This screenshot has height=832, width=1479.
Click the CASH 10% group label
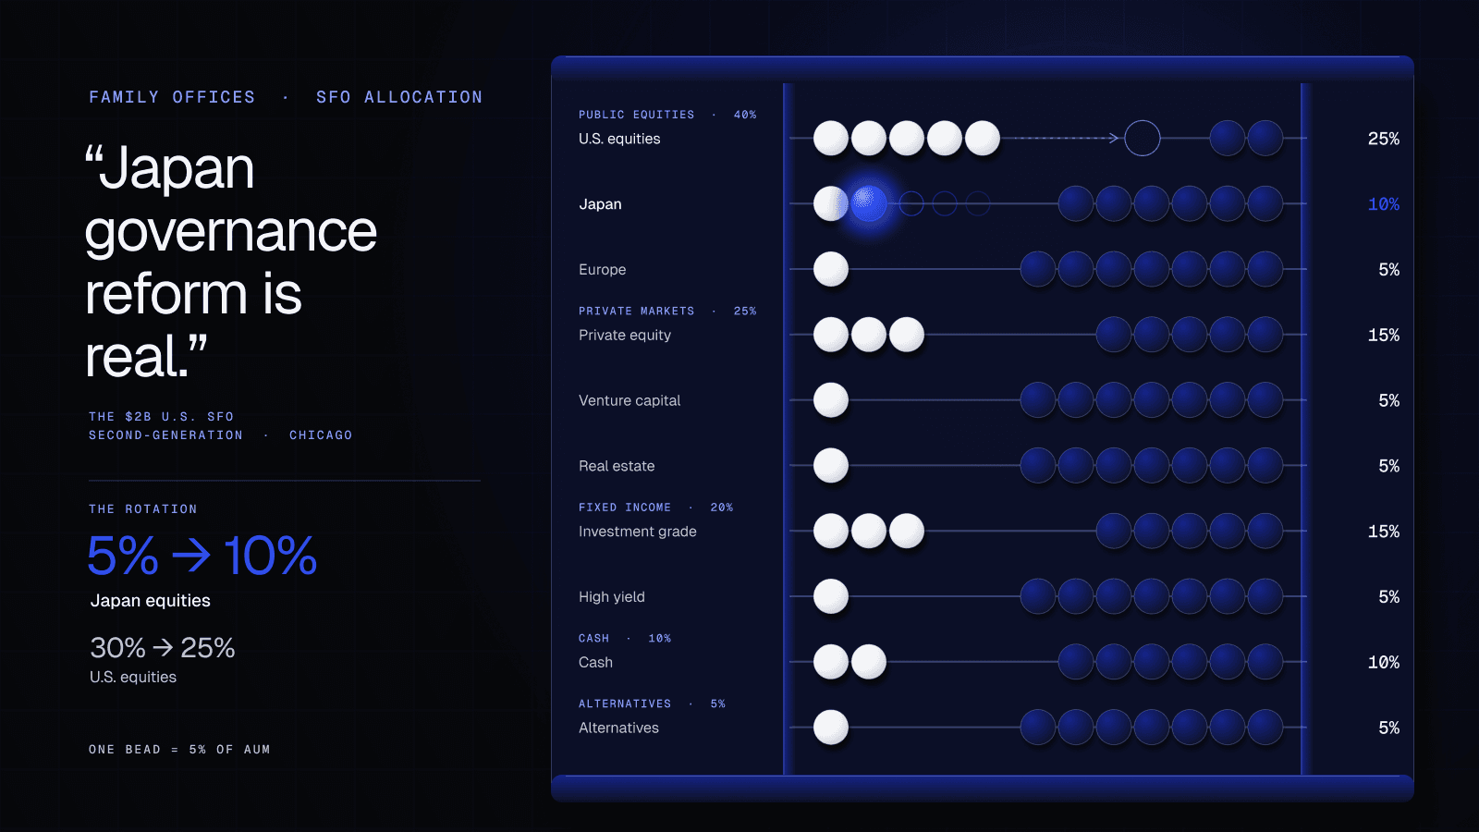click(x=625, y=639)
